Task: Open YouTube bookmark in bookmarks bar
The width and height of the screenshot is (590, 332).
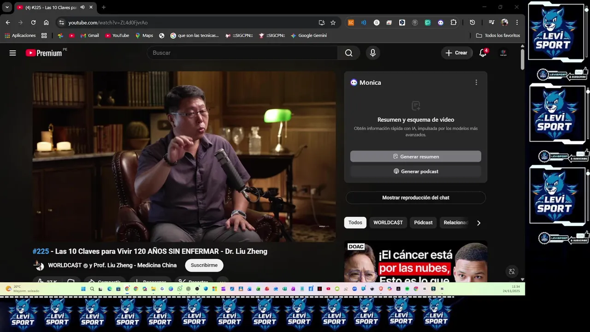Action: pos(117,36)
